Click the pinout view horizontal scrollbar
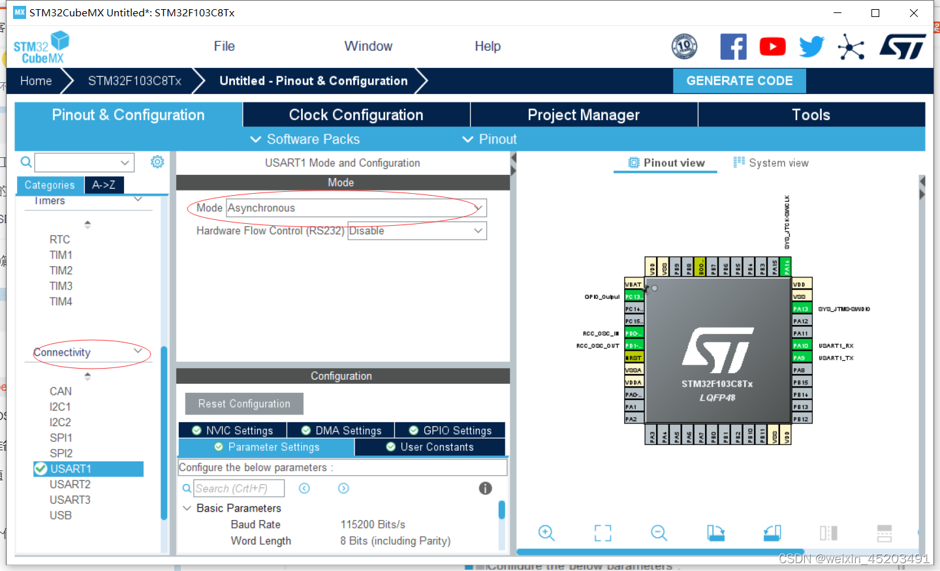Image resolution: width=940 pixels, height=571 pixels. tap(659, 552)
